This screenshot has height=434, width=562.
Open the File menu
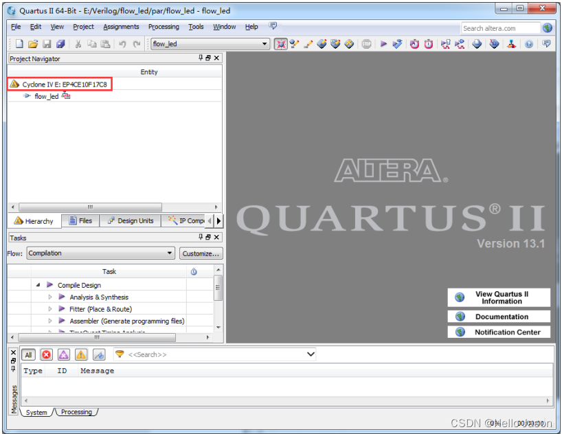tap(16, 27)
